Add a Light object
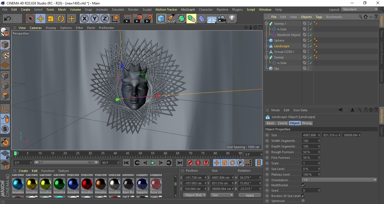The image size is (384, 204). [232, 19]
